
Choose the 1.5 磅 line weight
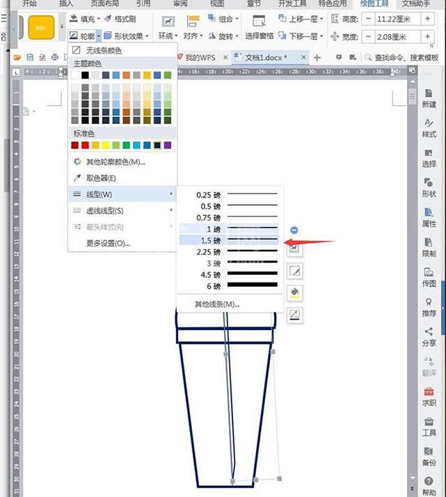click(230, 241)
